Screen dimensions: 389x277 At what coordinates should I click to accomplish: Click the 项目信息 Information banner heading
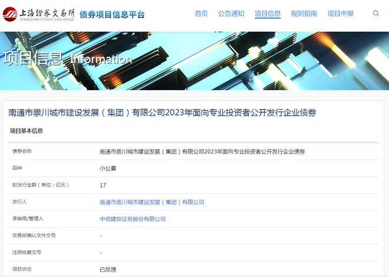click(67, 59)
